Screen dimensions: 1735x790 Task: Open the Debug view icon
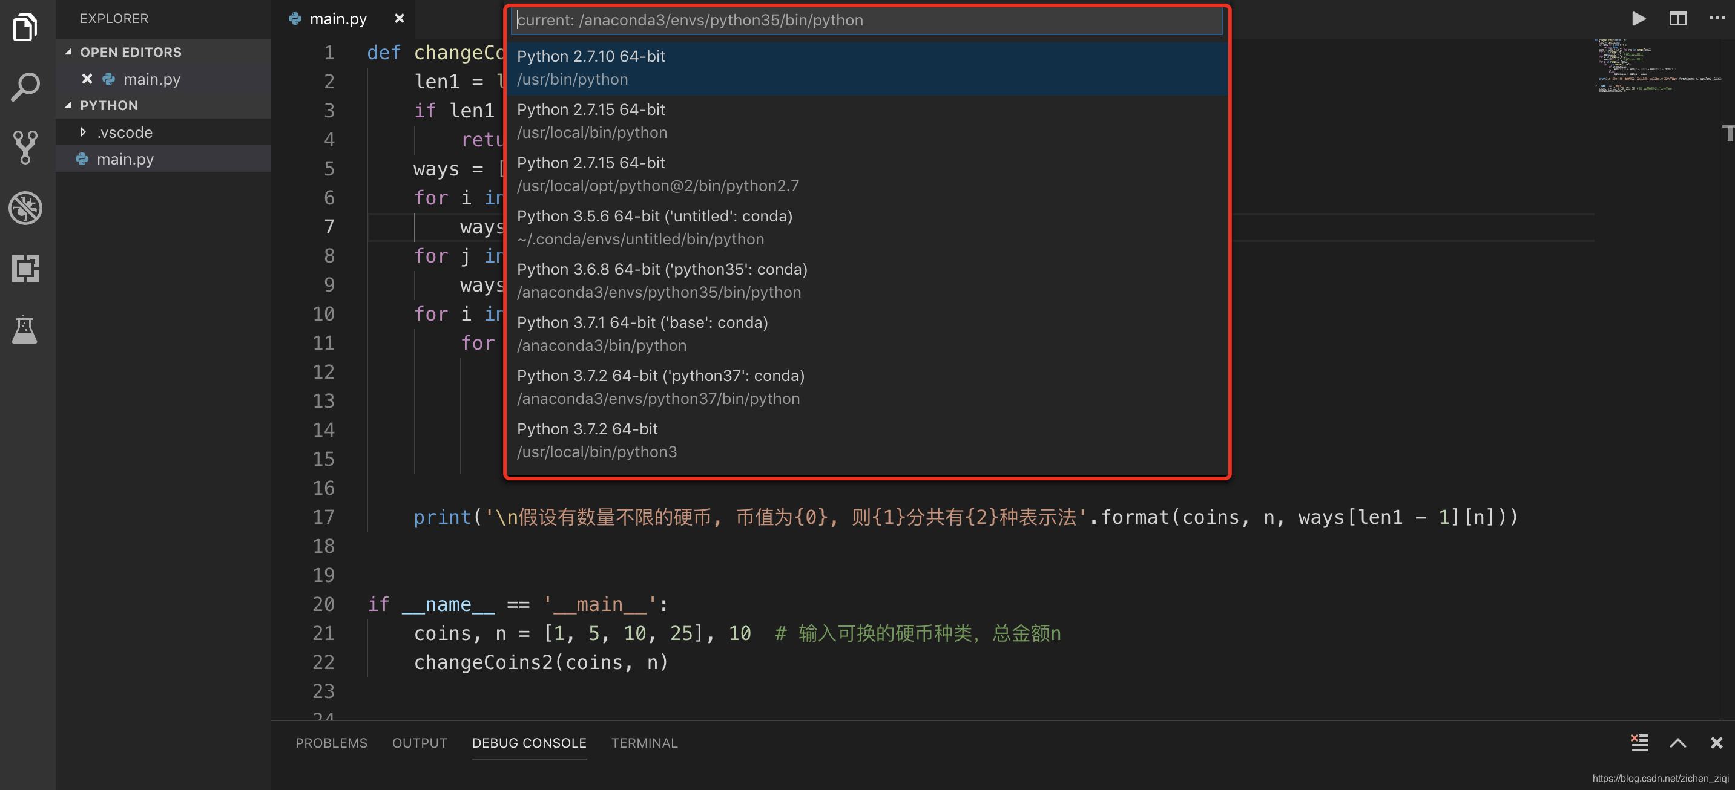coord(25,208)
